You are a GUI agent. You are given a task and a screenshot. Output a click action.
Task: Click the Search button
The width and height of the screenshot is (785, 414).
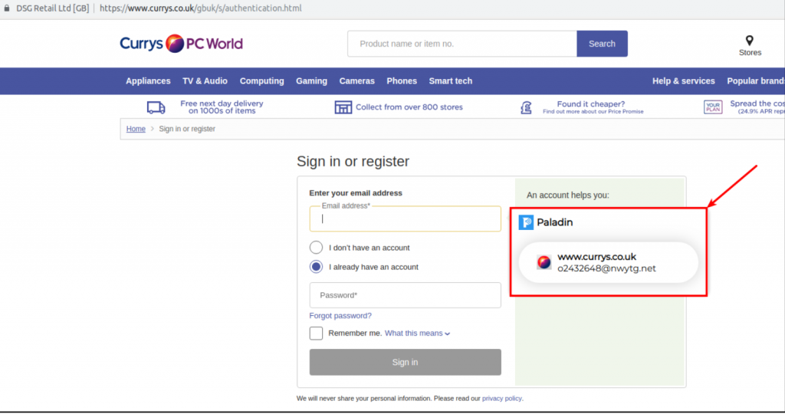point(602,44)
